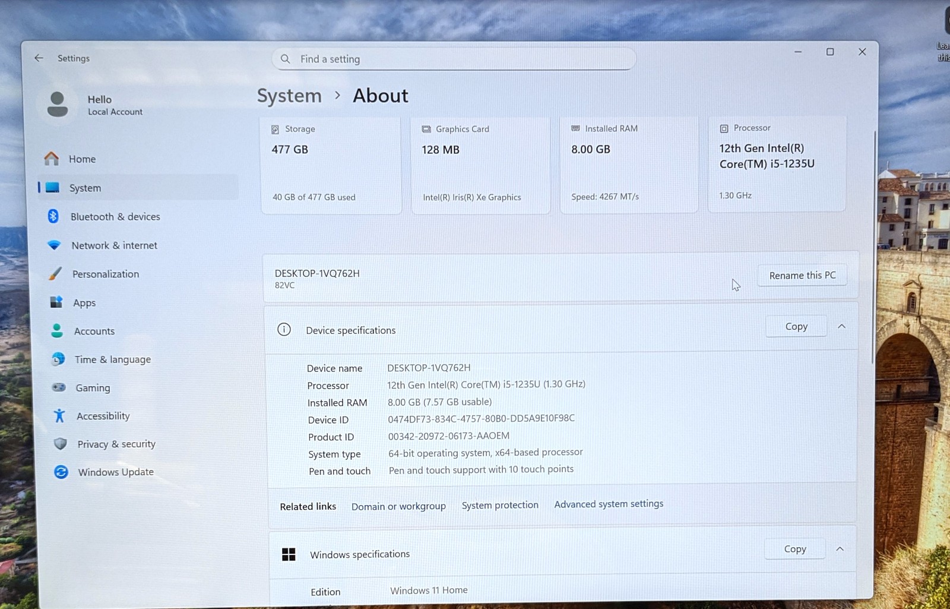Click Rename this PC button

(802, 275)
